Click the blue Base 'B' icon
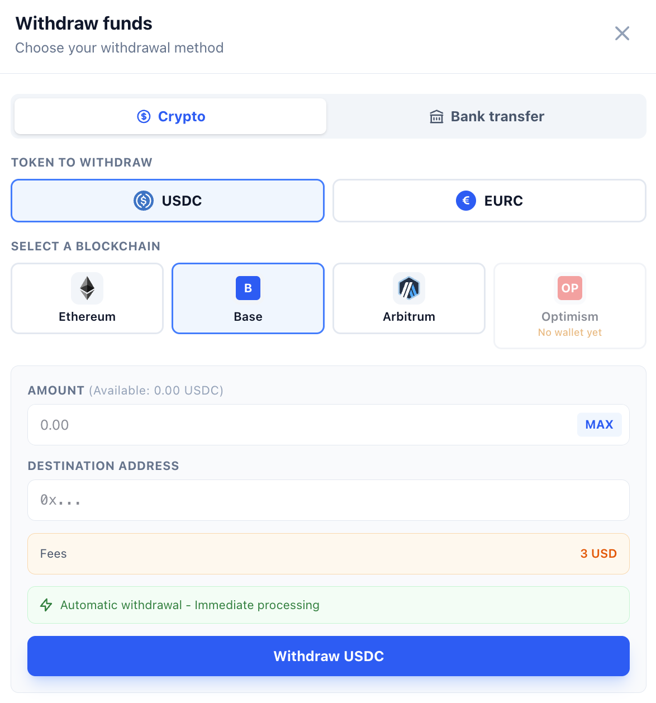Screen dimensions: 656x703 248,288
